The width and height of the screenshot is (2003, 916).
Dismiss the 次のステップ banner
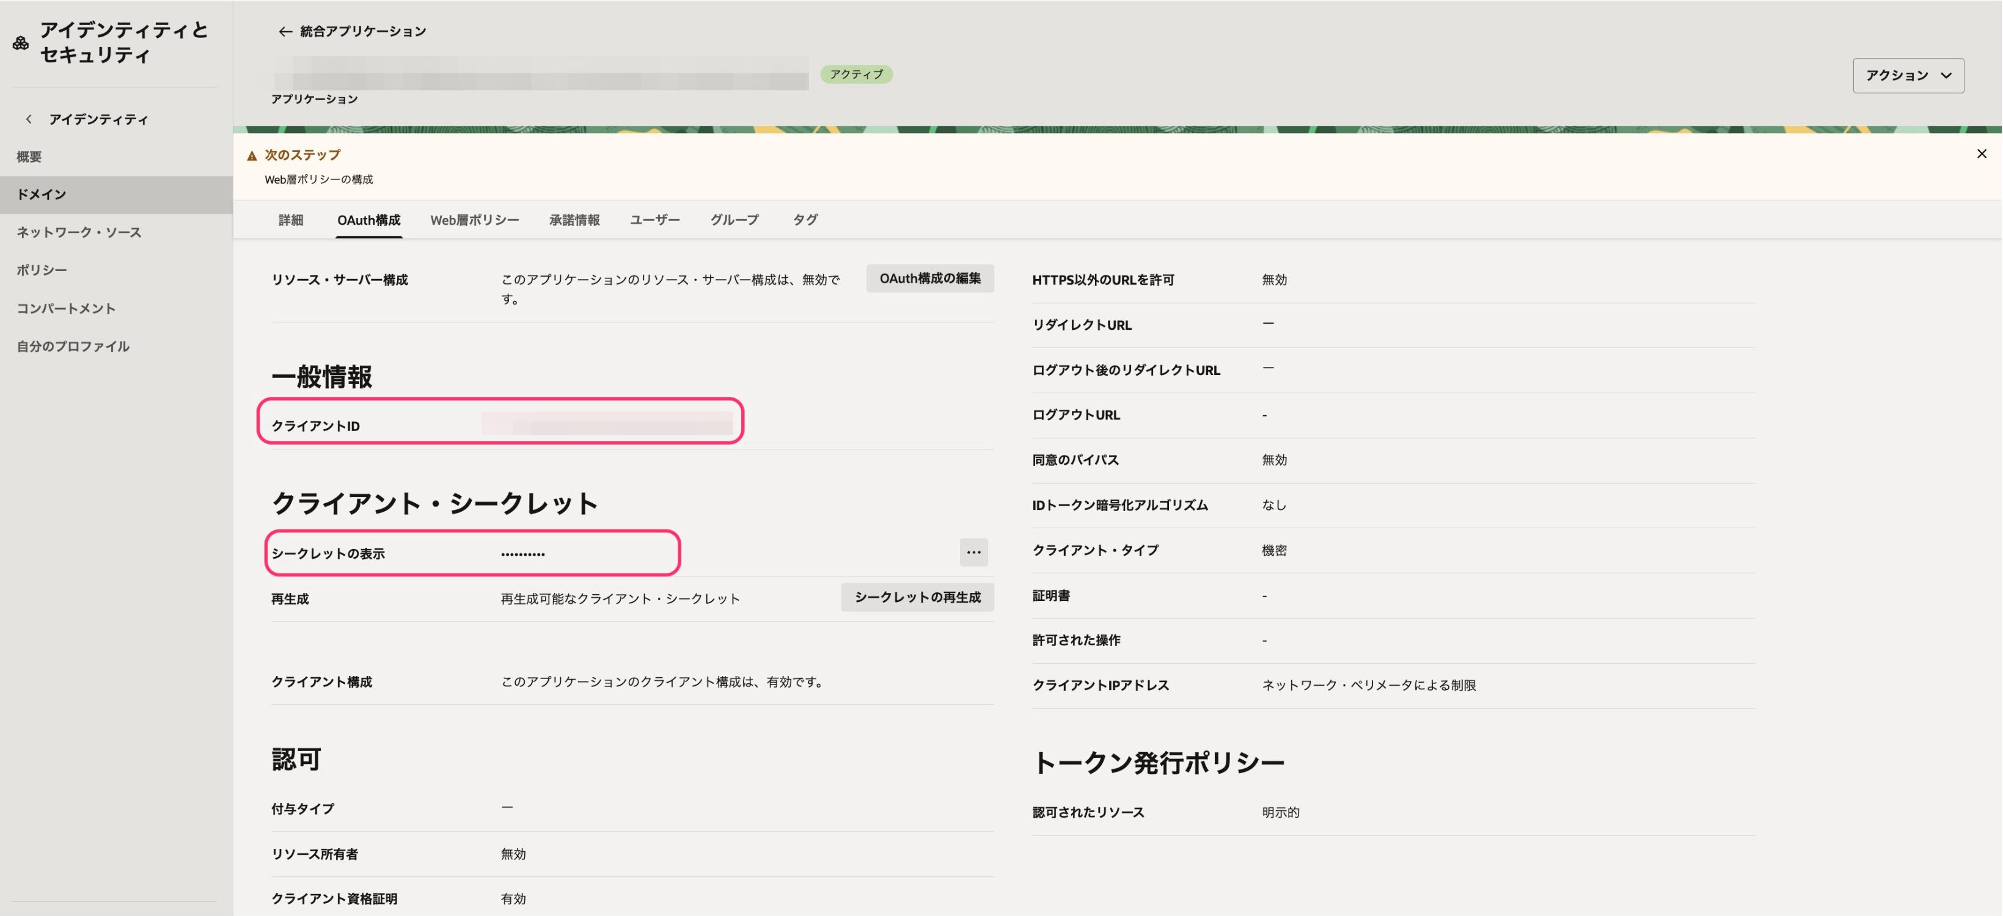(1981, 153)
